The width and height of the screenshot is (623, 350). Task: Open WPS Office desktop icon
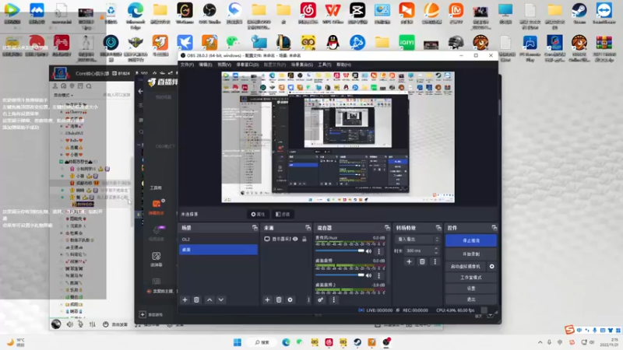coord(333,13)
